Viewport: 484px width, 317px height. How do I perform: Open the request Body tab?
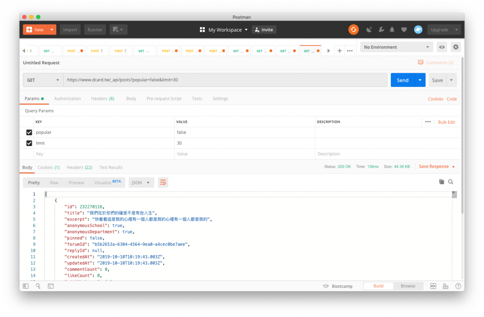pyautogui.click(x=131, y=99)
